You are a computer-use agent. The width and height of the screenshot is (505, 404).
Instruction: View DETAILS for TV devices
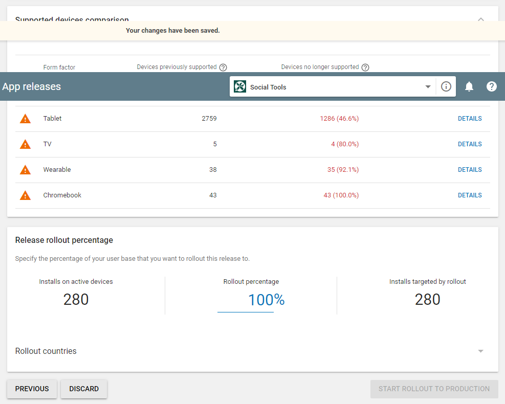coord(469,144)
